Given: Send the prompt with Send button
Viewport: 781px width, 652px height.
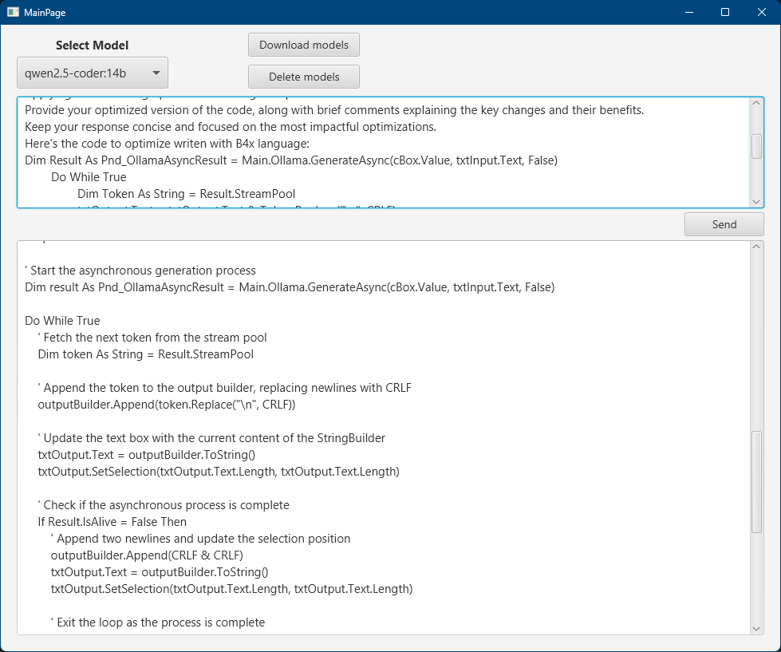Looking at the screenshot, I should [x=724, y=224].
